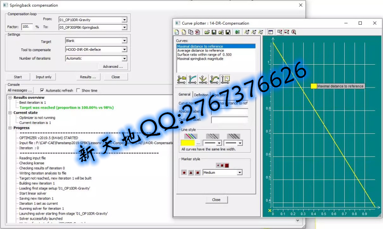Click the window layout icon in plotter toolbar
This screenshot has width=383, height=229.
click(270, 32)
